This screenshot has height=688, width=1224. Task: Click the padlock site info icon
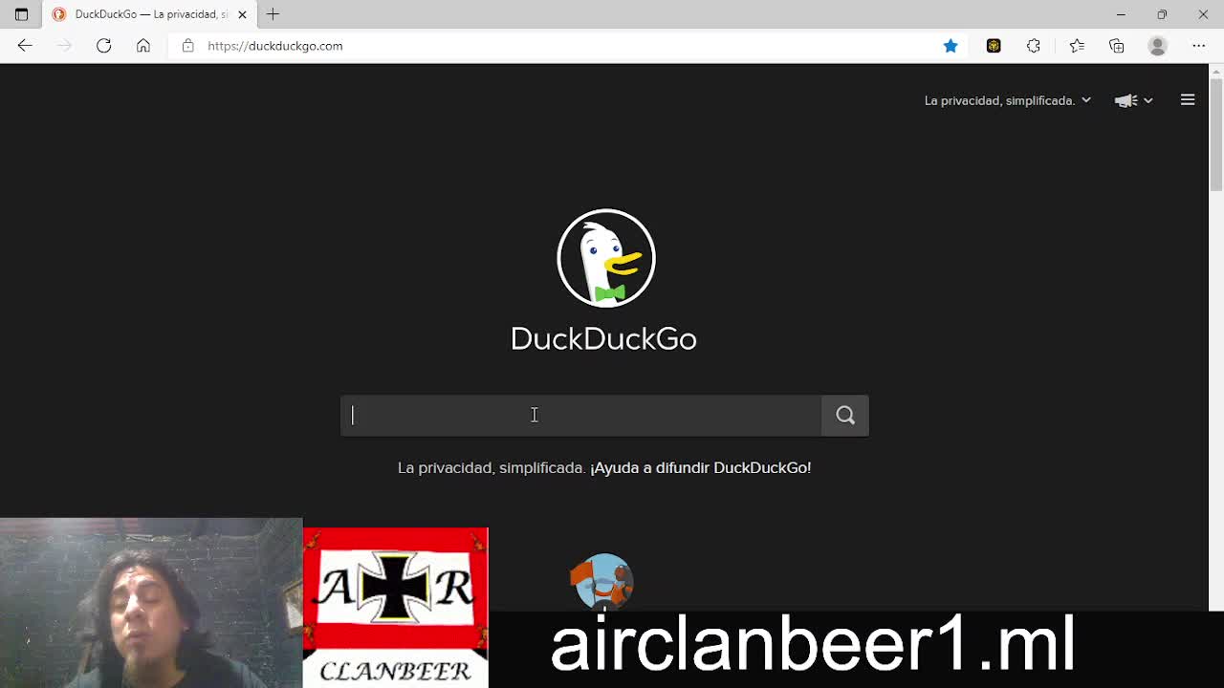[187, 46]
